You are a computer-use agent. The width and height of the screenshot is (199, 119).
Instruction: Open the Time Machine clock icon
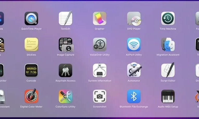click(x=168, y=18)
